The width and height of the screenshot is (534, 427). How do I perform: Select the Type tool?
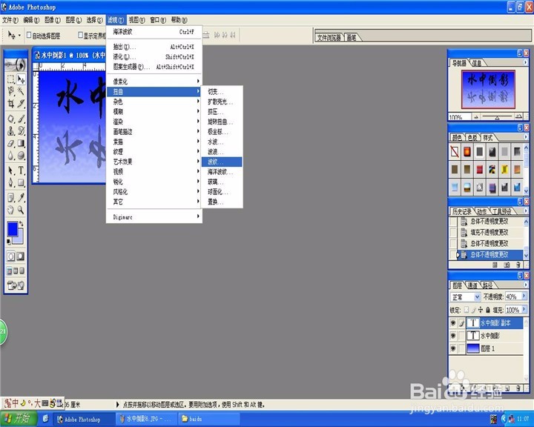point(21,171)
